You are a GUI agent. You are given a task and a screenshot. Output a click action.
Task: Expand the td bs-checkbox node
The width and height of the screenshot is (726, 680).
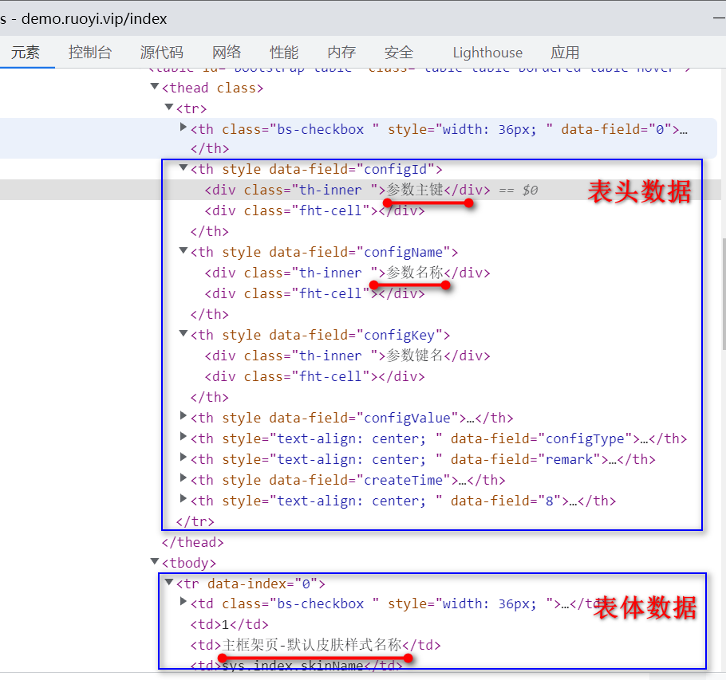point(183,602)
